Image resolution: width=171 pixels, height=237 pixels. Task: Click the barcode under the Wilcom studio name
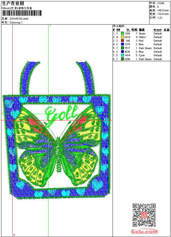coord(22,13)
